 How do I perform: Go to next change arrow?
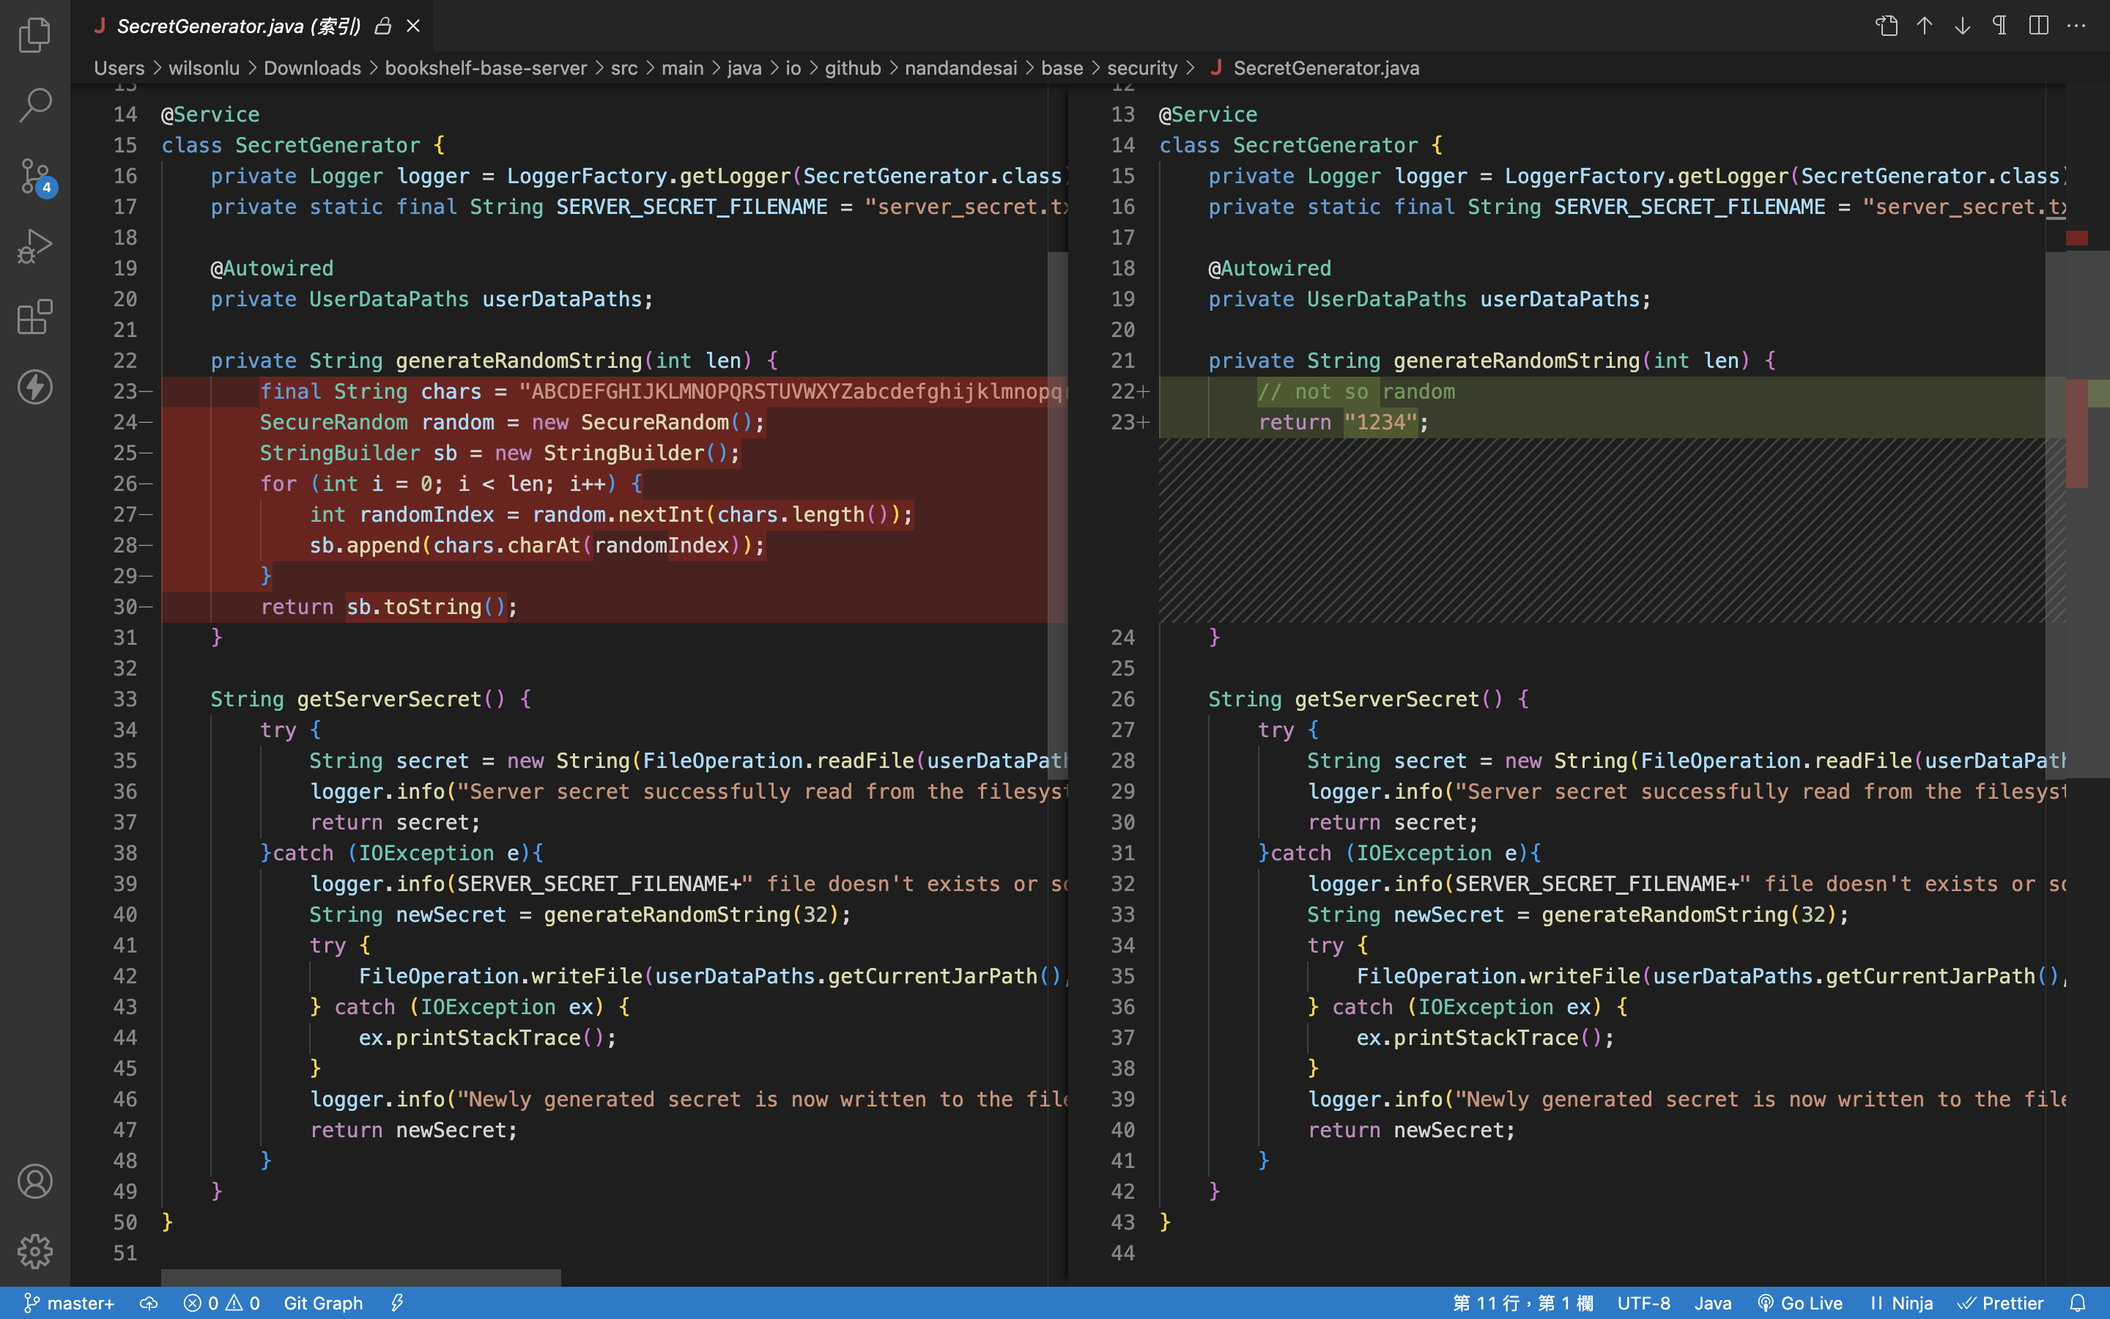click(x=1962, y=26)
